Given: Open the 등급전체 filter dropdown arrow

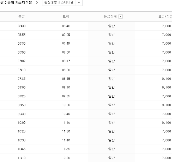Looking at the screenshot, I should (120, 17).
